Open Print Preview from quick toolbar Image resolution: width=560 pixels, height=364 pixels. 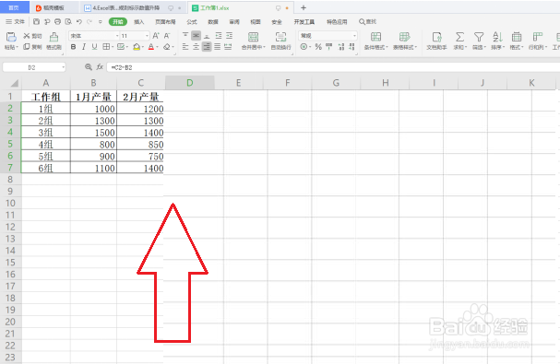point(68,22)
